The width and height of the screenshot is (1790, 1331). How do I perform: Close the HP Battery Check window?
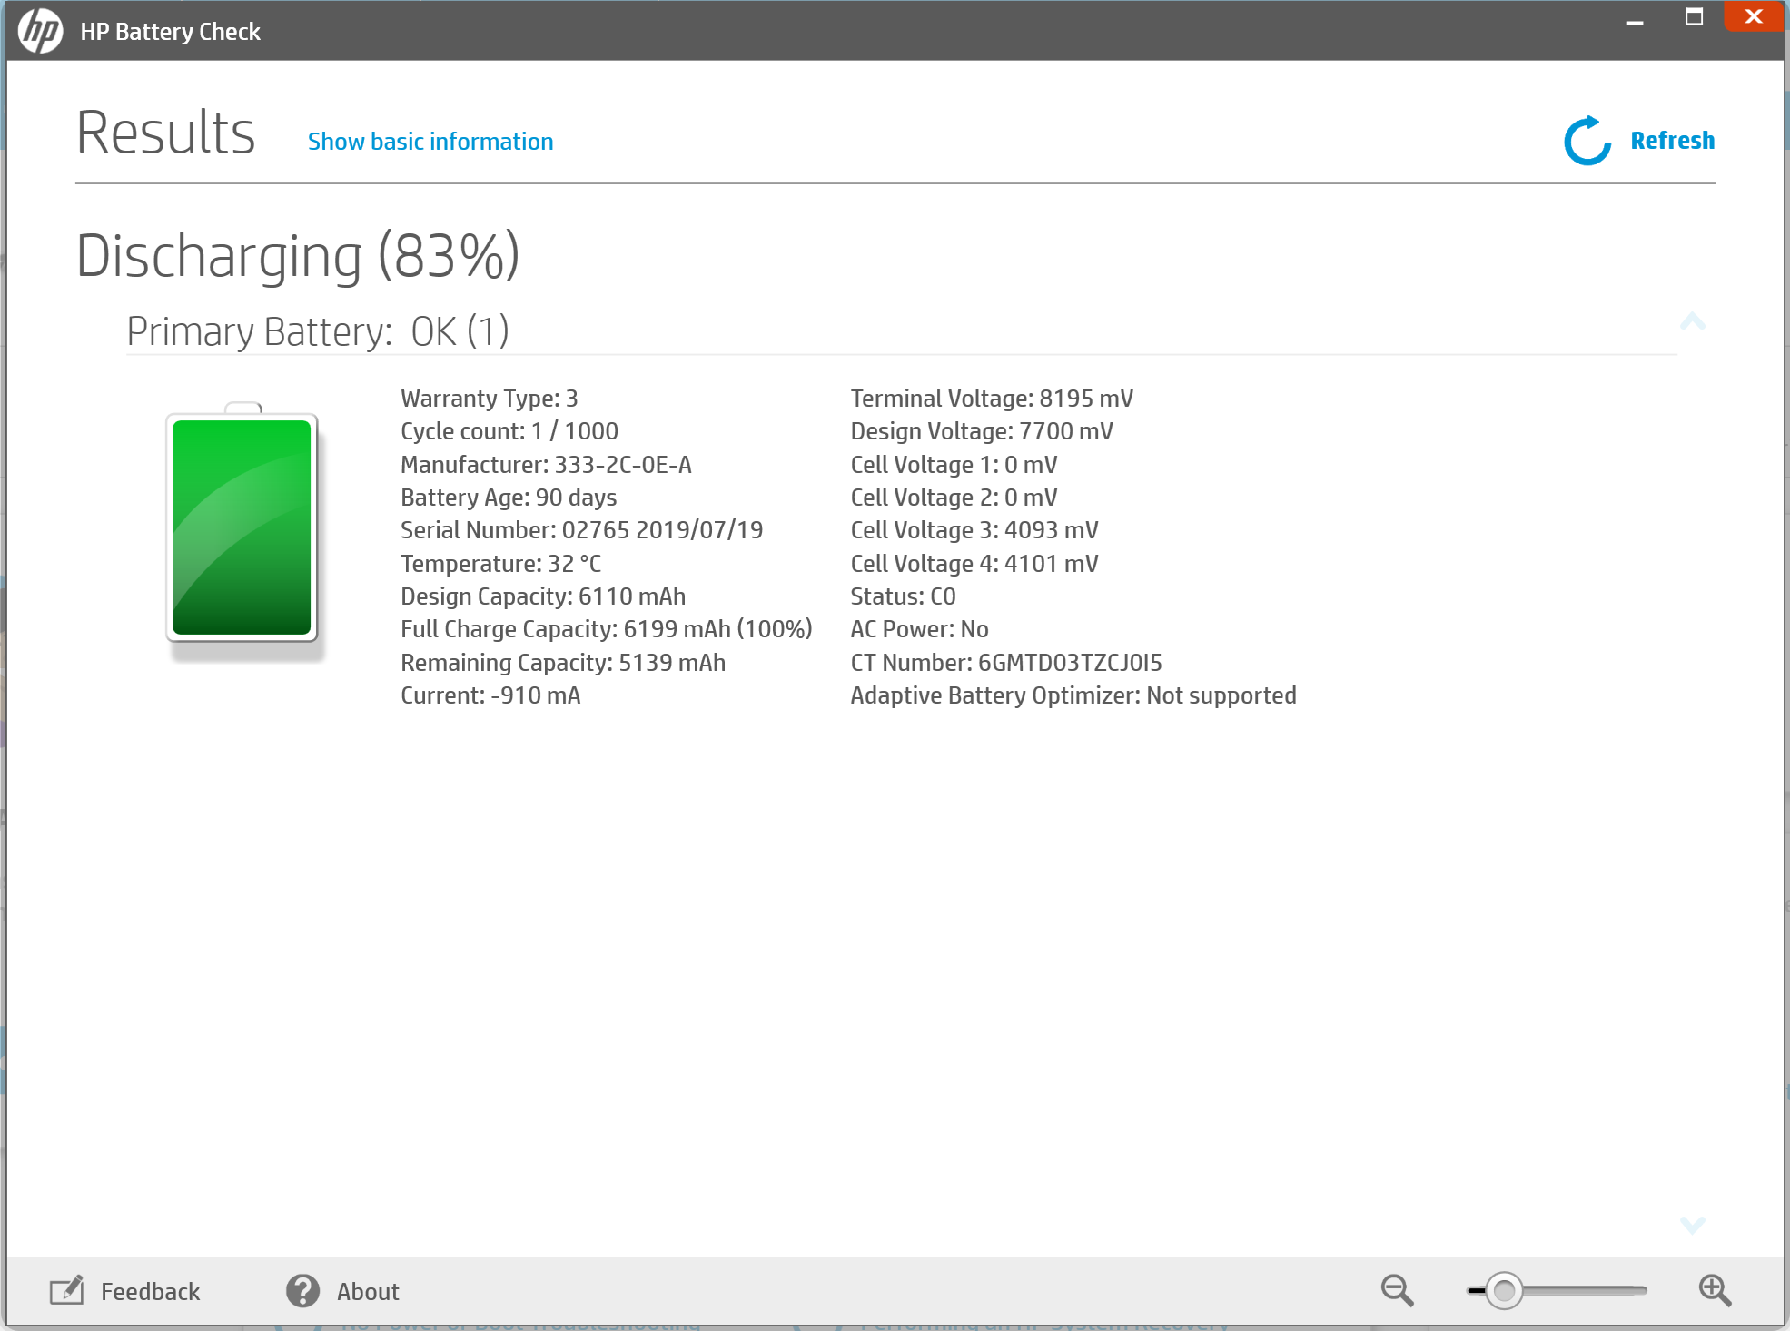click(x=1754, y=16)
